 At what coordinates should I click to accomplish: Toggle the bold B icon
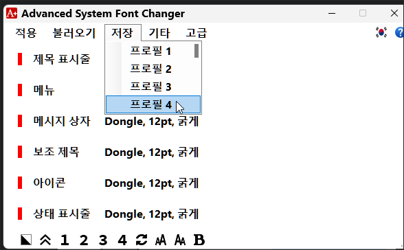199,240
